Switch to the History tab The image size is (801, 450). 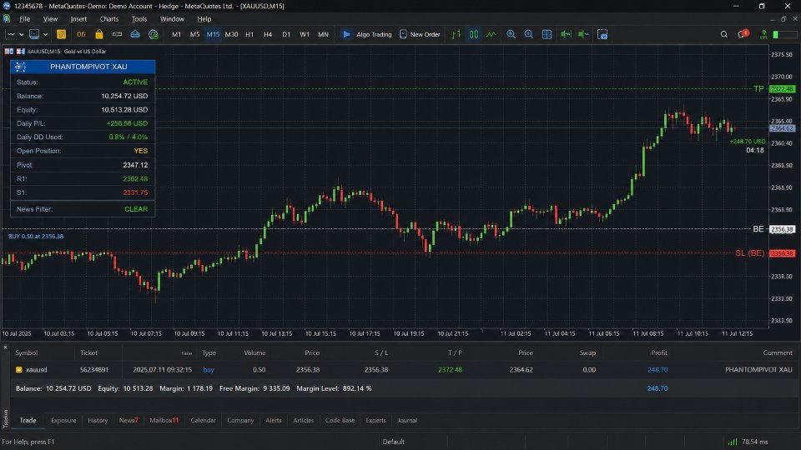coord(98,420)
